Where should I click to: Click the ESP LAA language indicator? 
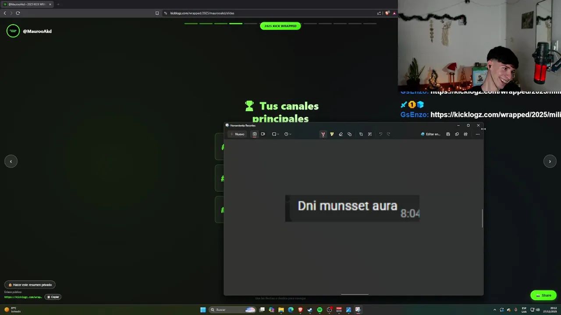[x=524, y=310]
